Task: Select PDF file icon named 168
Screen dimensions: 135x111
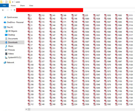Action: click(x=51, y=104)
